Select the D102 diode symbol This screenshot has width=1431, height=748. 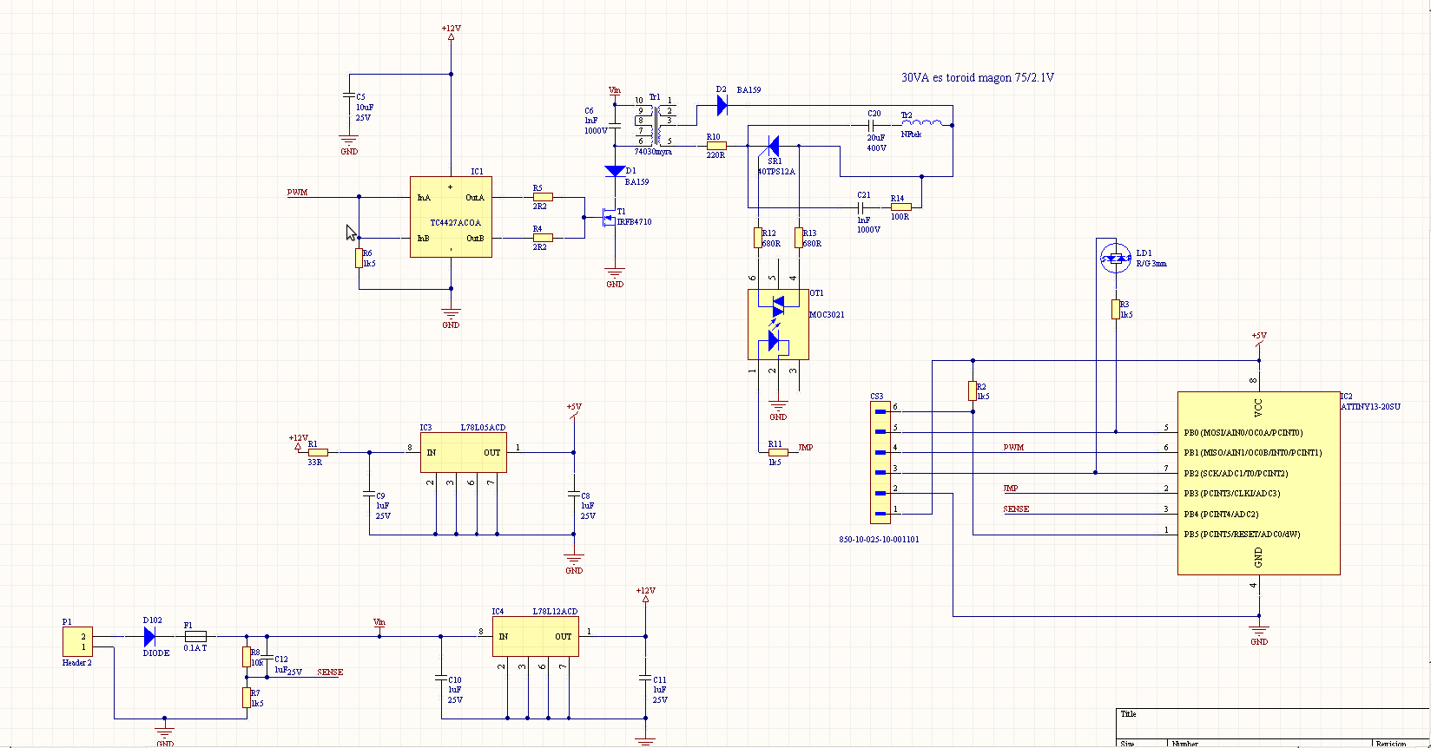149,637
